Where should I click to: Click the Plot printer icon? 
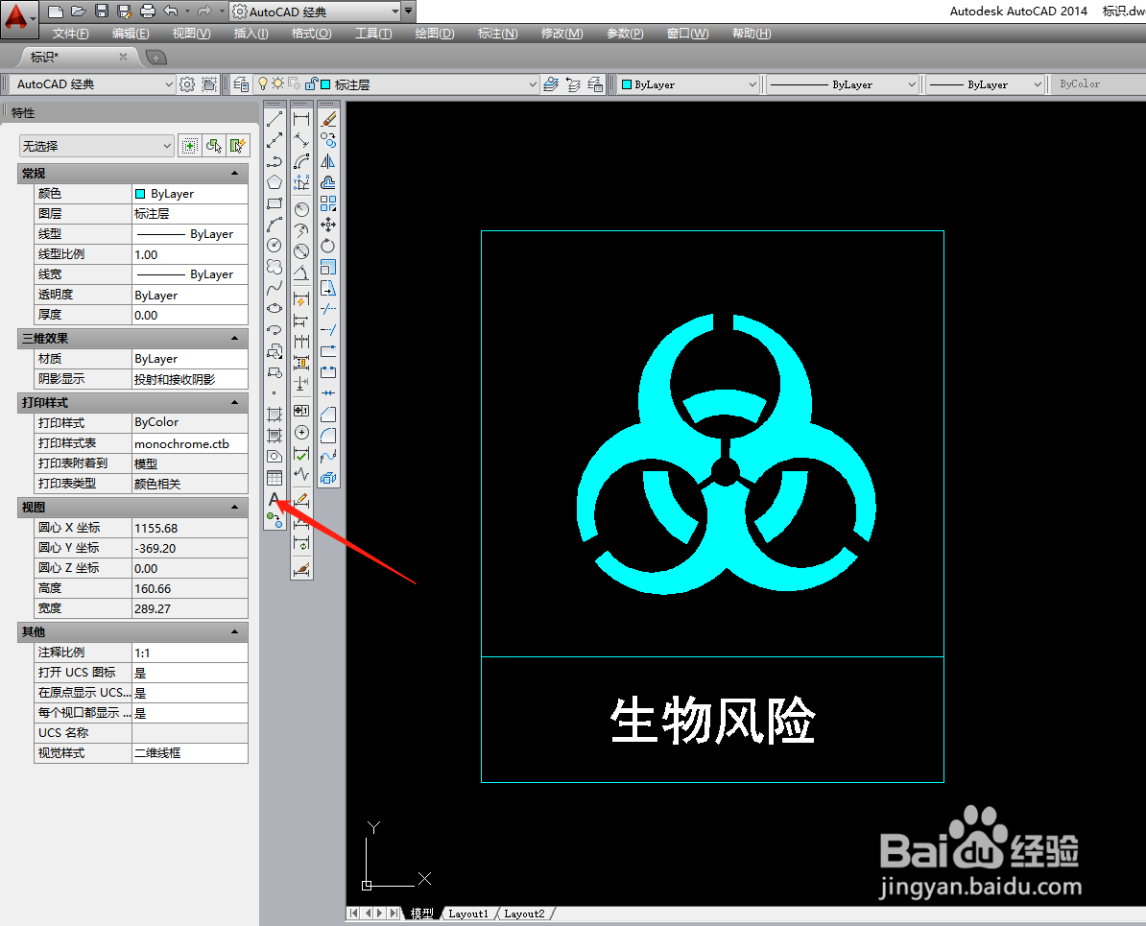(x=148, y=11)
